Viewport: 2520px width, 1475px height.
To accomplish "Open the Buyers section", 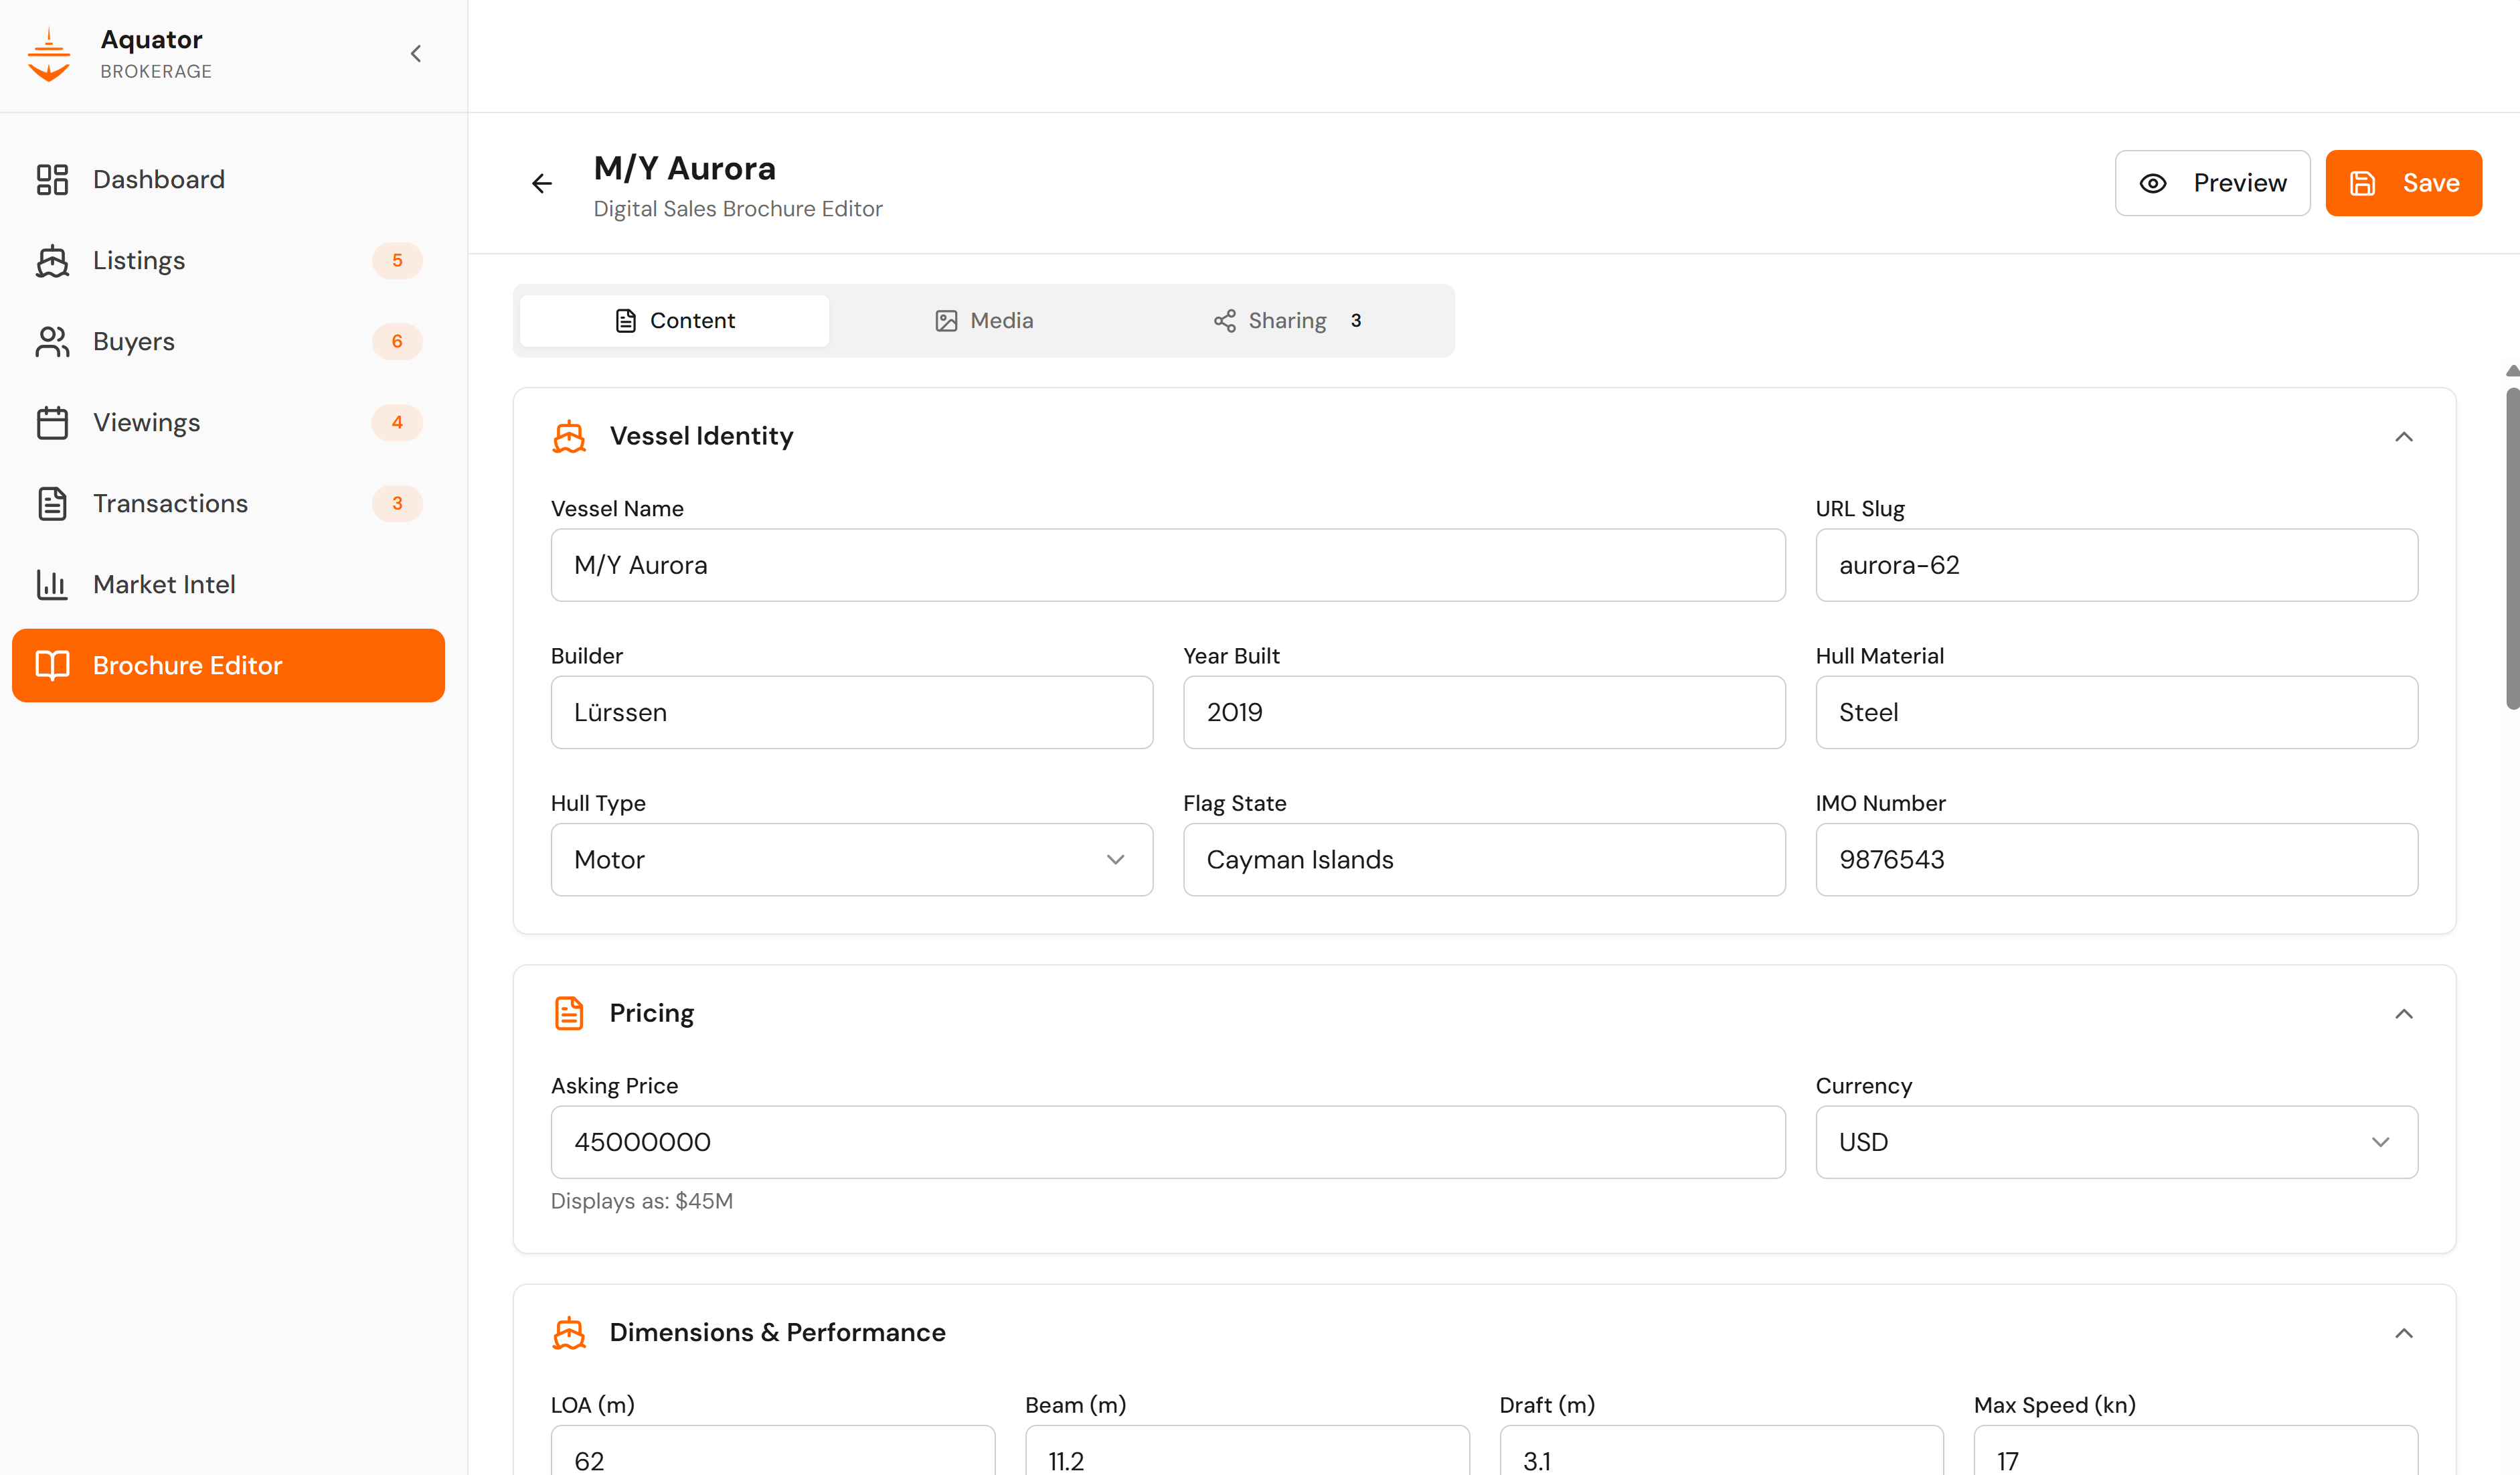I will 133,341.
